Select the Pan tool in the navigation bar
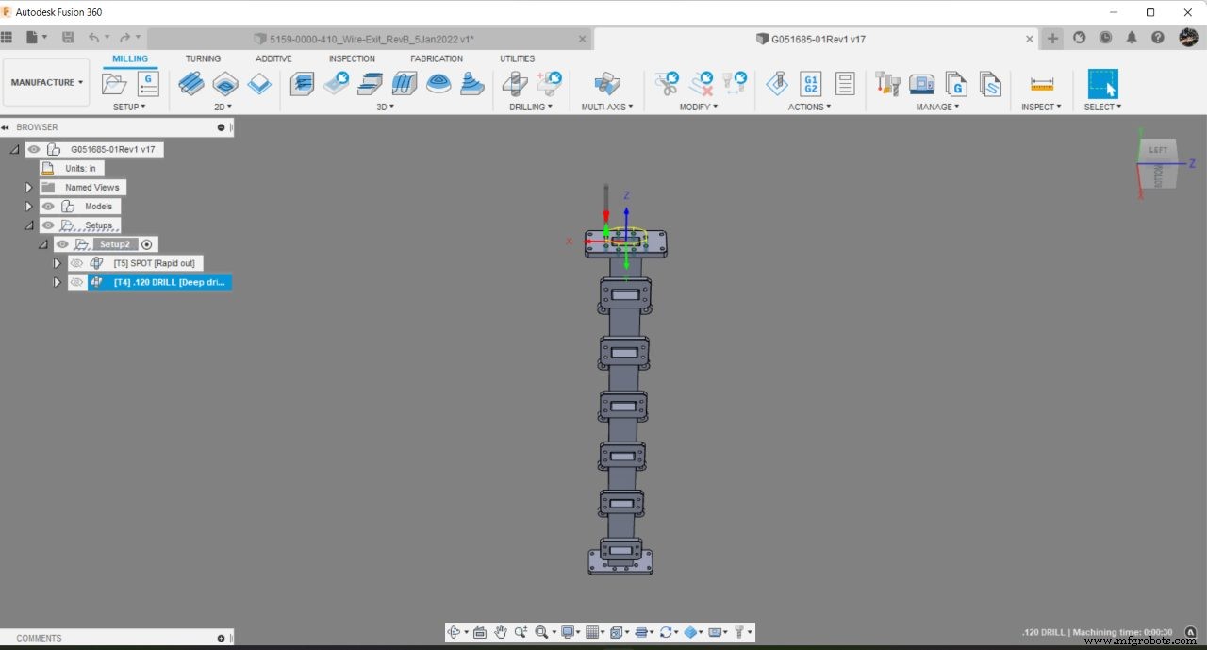The height and width of the screenshot is (650, 1207). [499, 632]
